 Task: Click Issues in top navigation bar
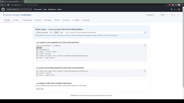45,9
